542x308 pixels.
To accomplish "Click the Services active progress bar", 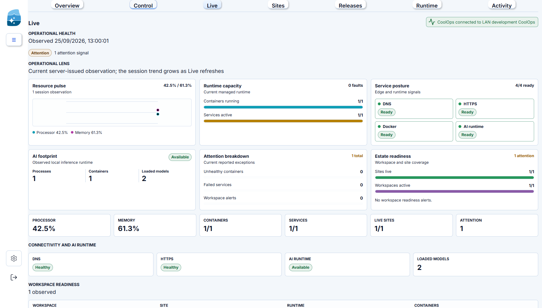I will pyautogui.click(x=283, y=121).
